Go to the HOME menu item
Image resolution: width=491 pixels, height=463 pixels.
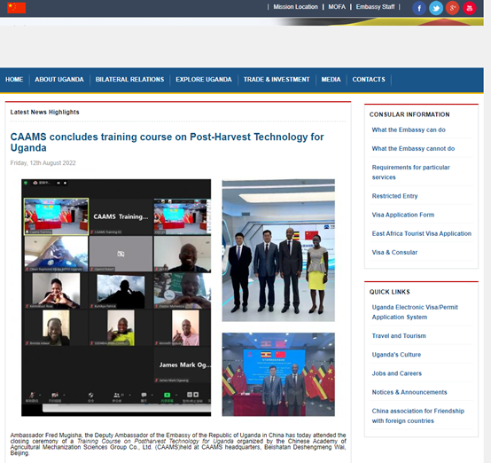(14, 79)
